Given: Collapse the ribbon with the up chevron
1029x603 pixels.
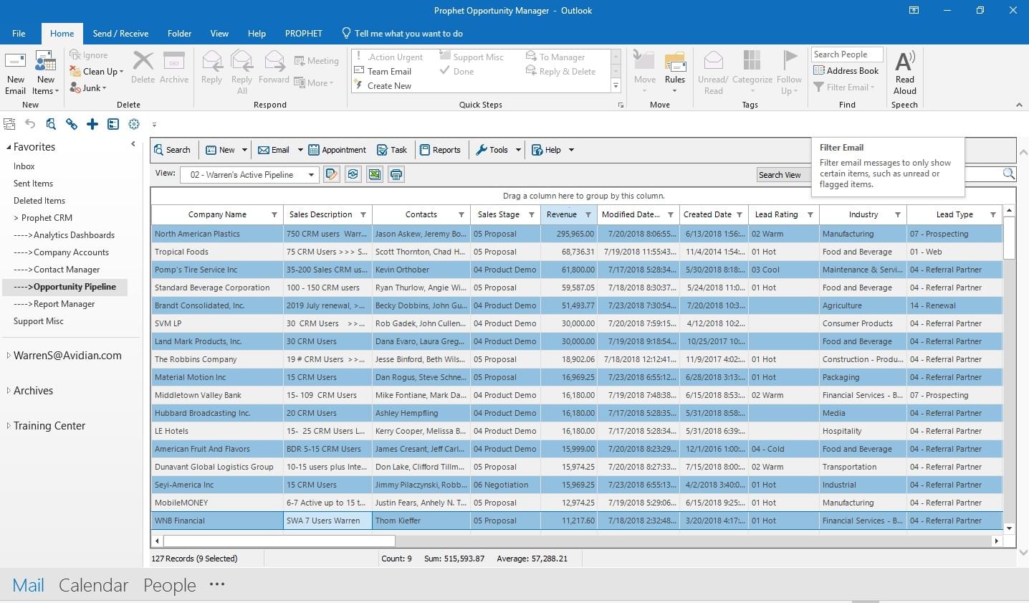Looking at the screenshot, I should [1019, 105].
